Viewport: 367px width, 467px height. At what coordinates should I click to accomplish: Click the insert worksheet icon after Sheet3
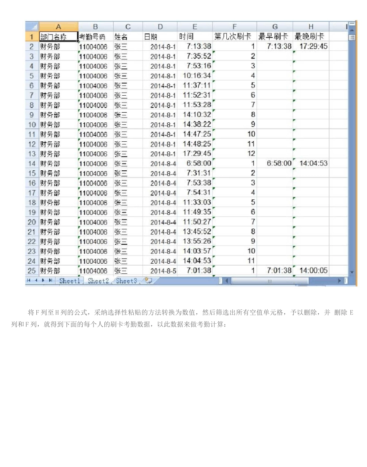tap(148, 281)
